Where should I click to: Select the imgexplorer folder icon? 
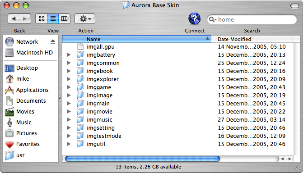pos(80,79)
